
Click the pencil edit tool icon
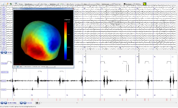[7, 4]
